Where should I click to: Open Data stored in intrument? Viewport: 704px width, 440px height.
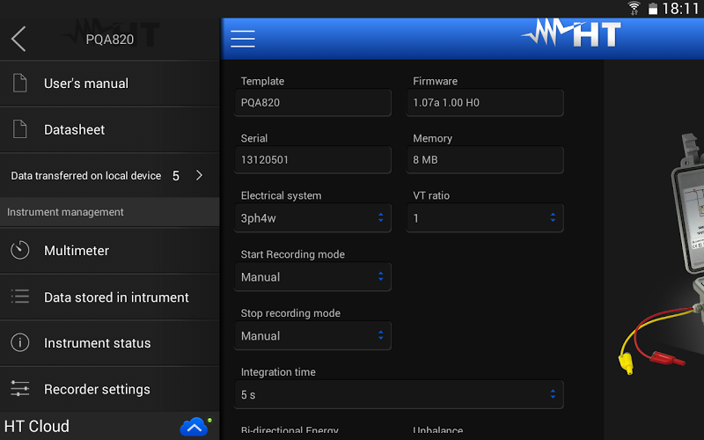[109, 297]
